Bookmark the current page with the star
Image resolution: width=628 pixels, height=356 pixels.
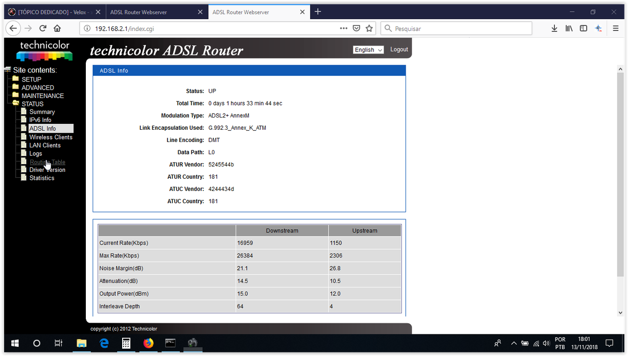(369, 28)
